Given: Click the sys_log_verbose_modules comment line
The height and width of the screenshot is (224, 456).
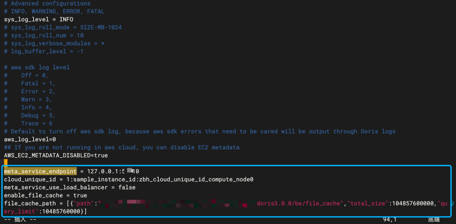Looking at the screenshot, I should coord(54,43).
